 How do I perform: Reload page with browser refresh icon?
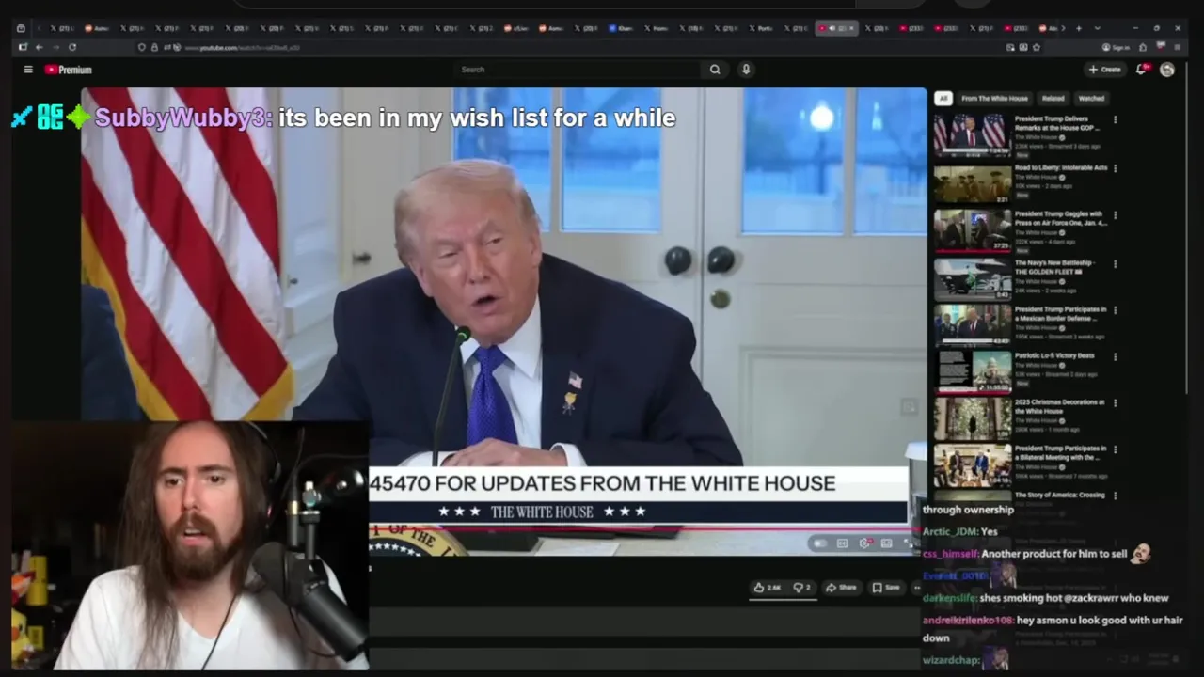(x=72, y=47)
